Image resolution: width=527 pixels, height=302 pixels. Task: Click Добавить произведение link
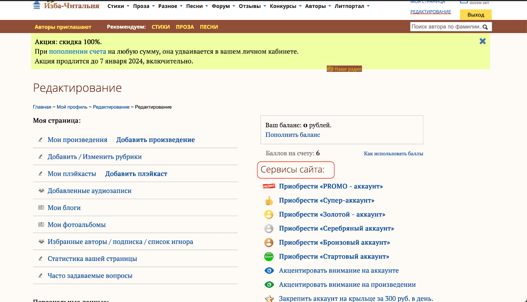155,140
